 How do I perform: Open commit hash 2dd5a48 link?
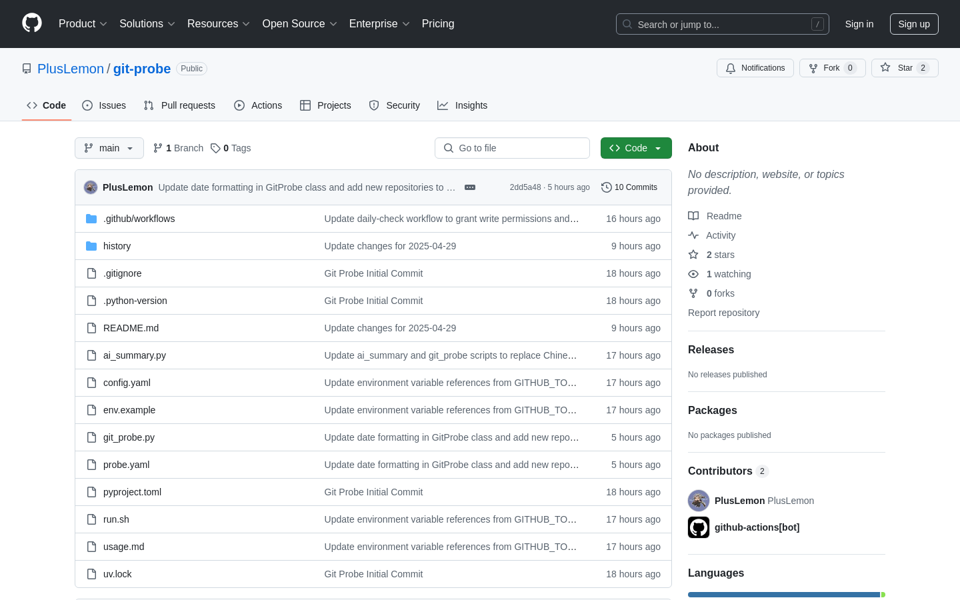click(x=525, y=187)
